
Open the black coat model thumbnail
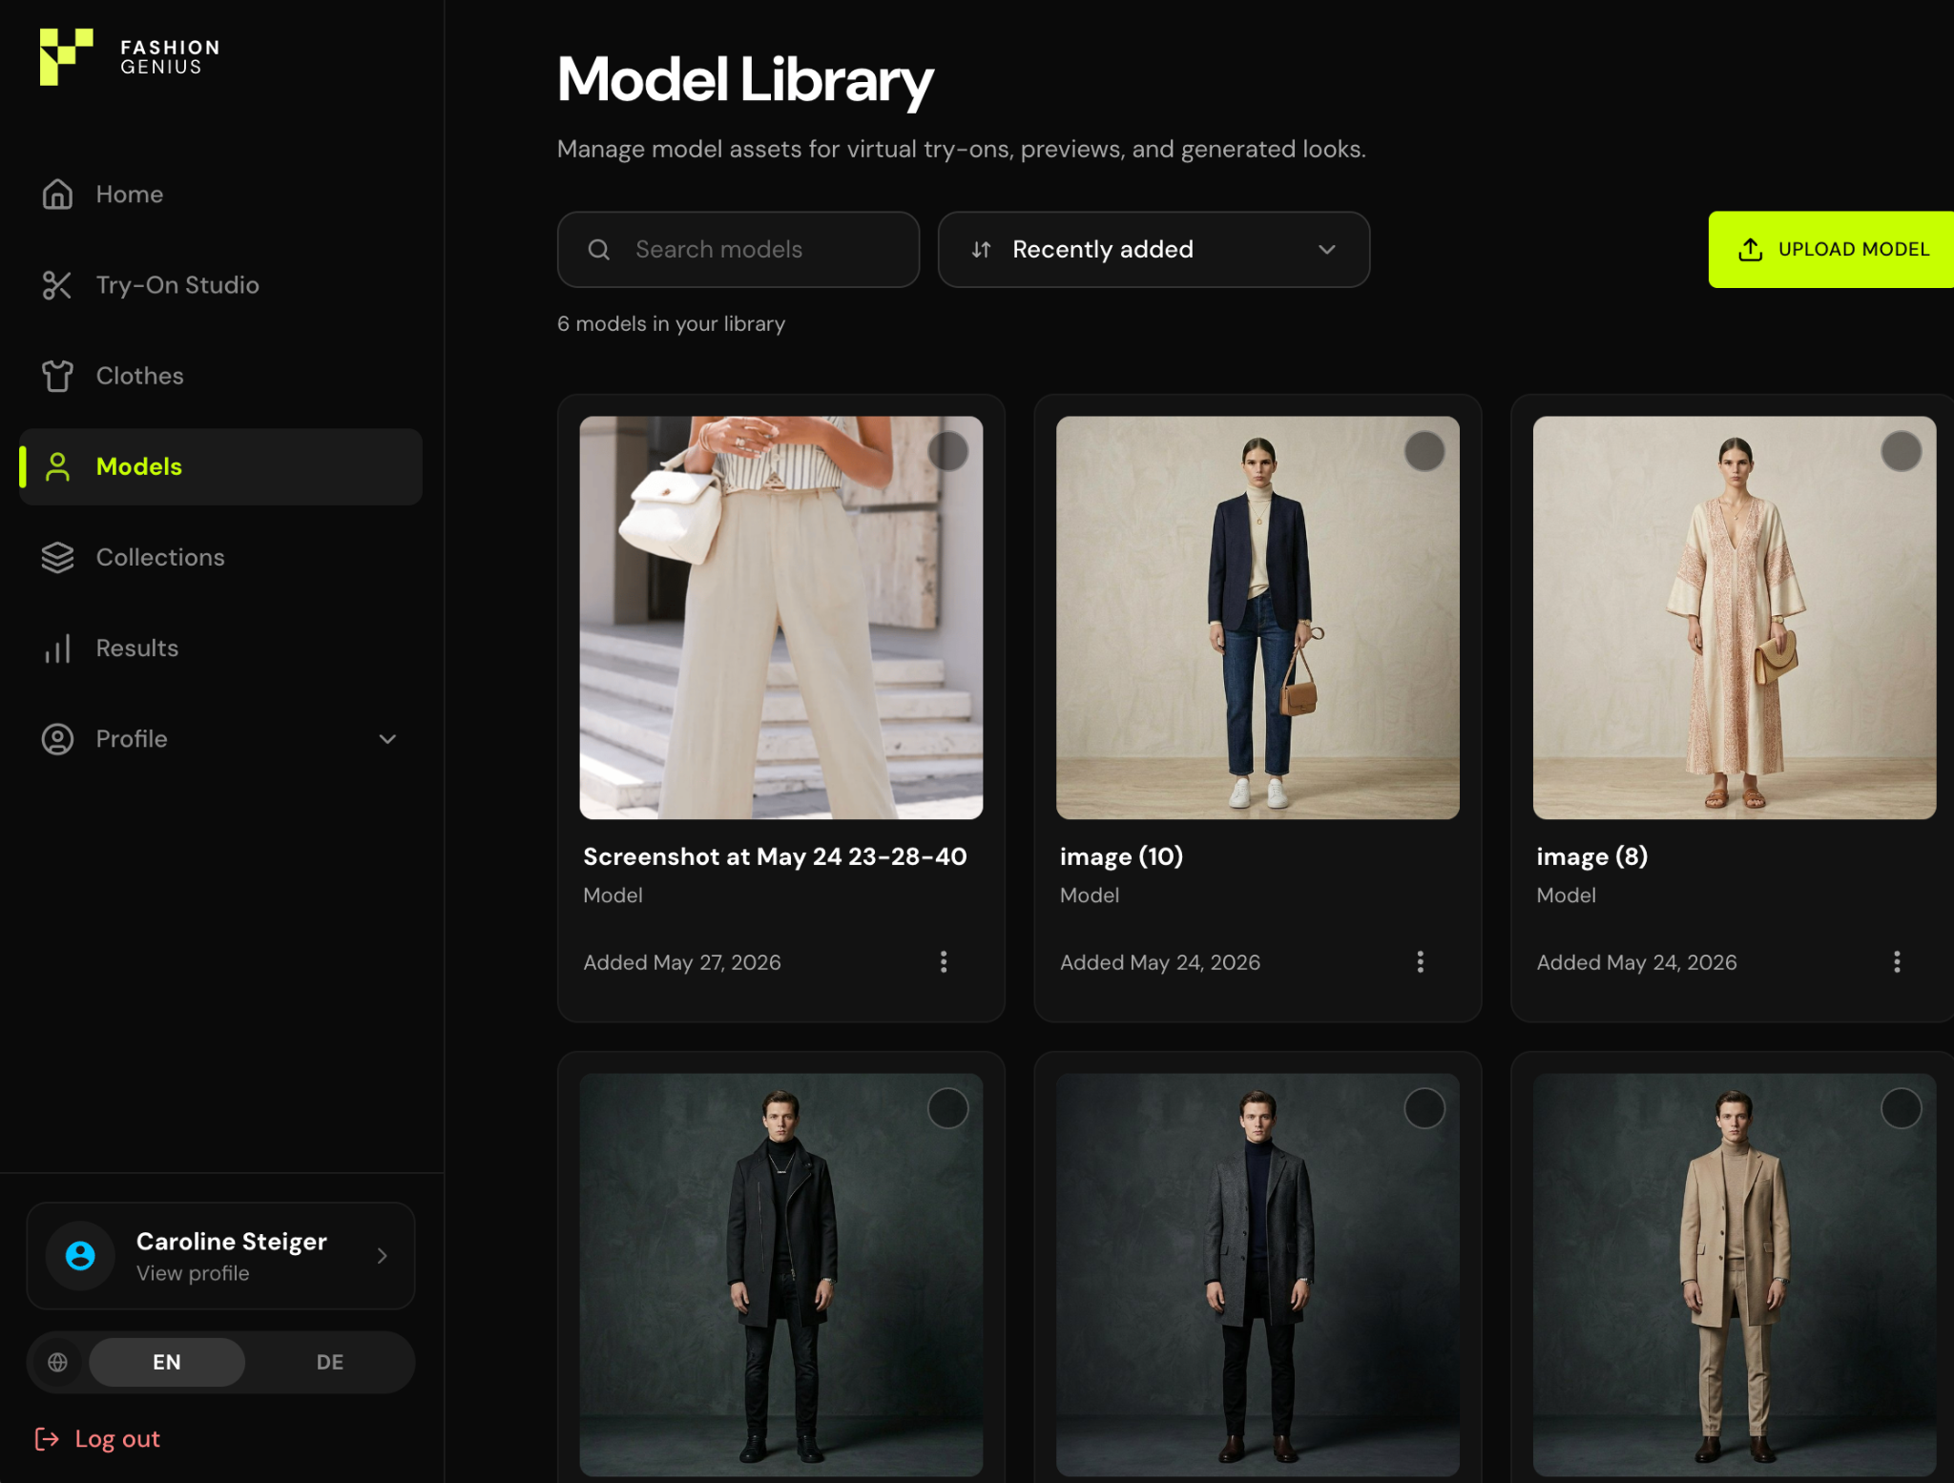(781, 1275)
